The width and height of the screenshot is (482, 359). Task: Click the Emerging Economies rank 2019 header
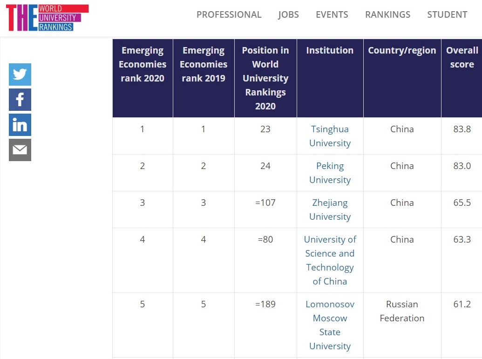(204, 64)
